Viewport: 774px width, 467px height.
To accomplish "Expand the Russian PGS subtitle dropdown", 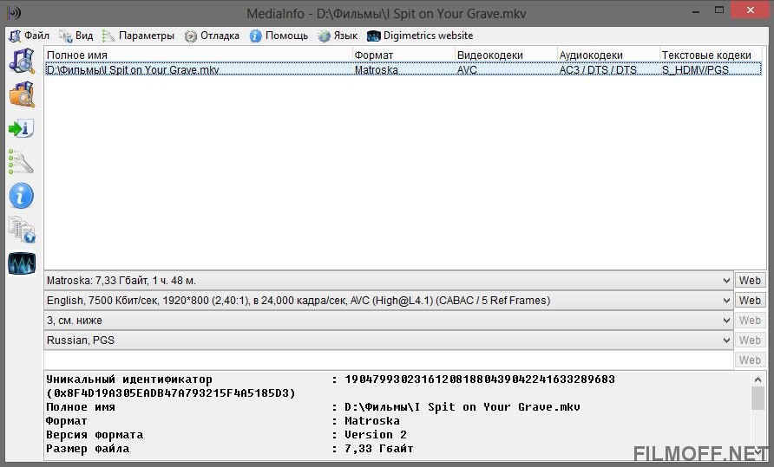I will coord(725,341).
